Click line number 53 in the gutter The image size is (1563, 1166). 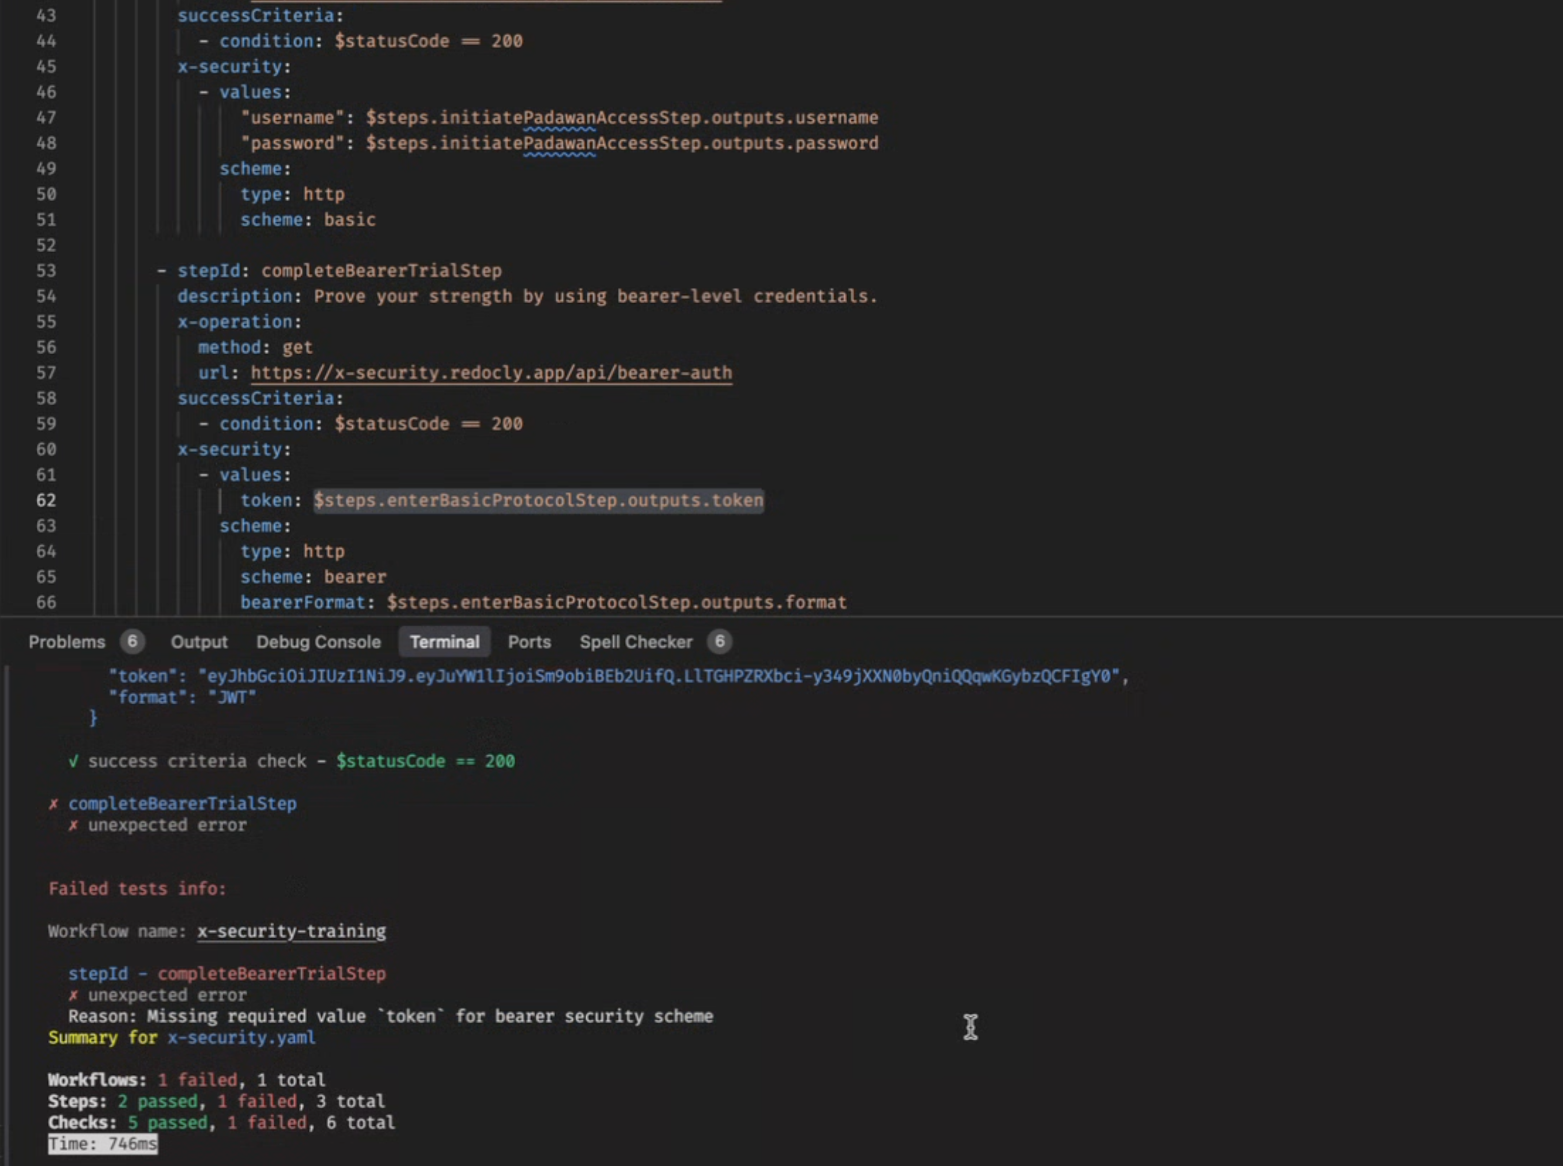[x=46, y=270]
